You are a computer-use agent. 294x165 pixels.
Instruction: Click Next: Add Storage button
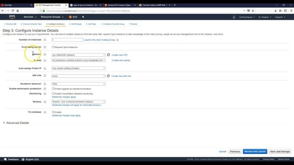(280, 152)
